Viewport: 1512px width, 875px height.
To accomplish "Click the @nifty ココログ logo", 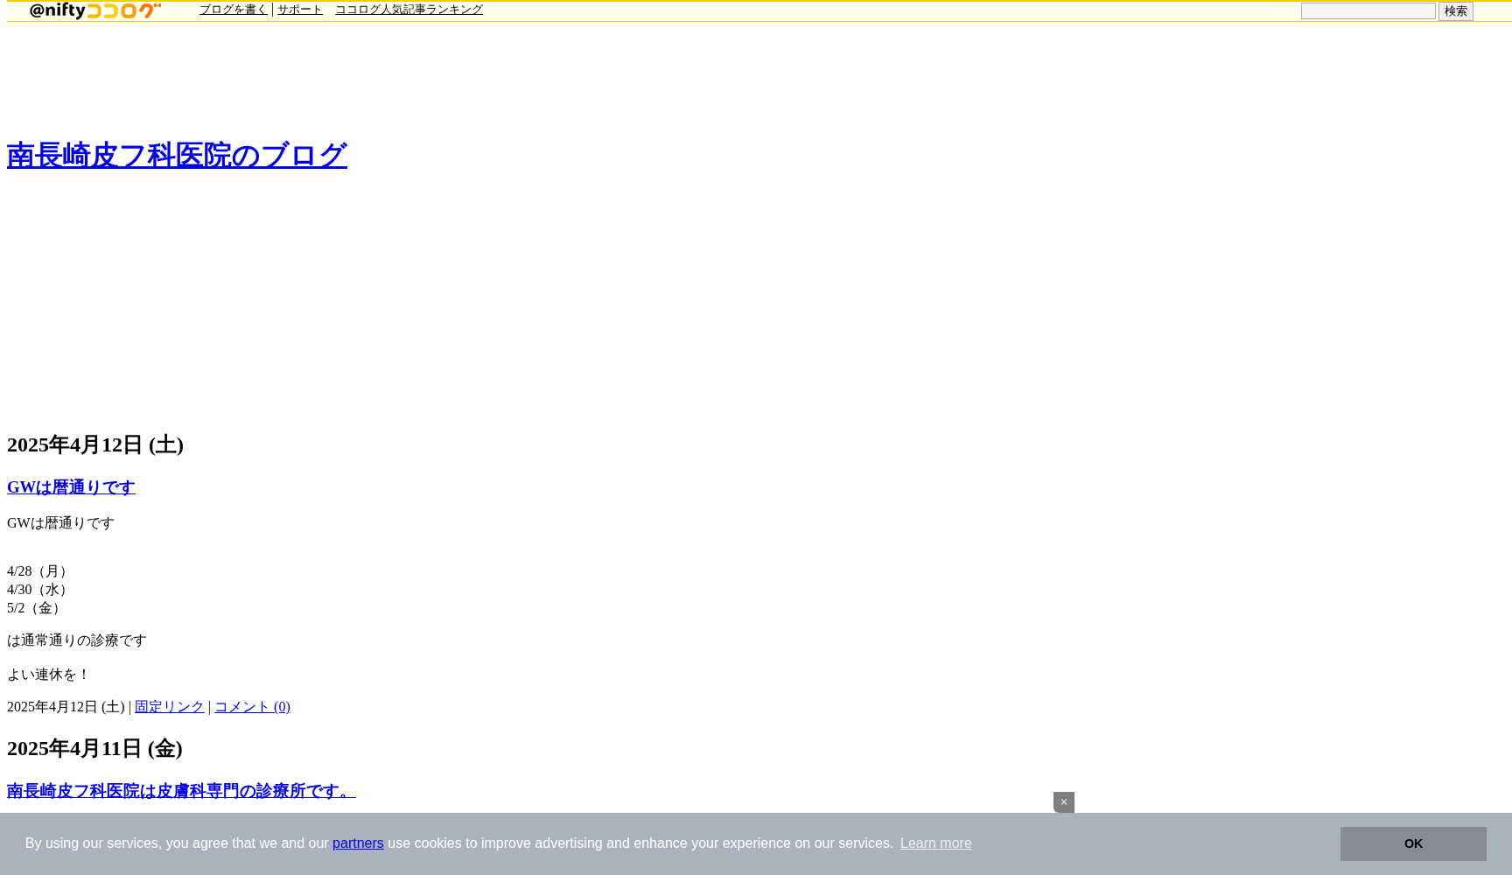I will 94,10.
